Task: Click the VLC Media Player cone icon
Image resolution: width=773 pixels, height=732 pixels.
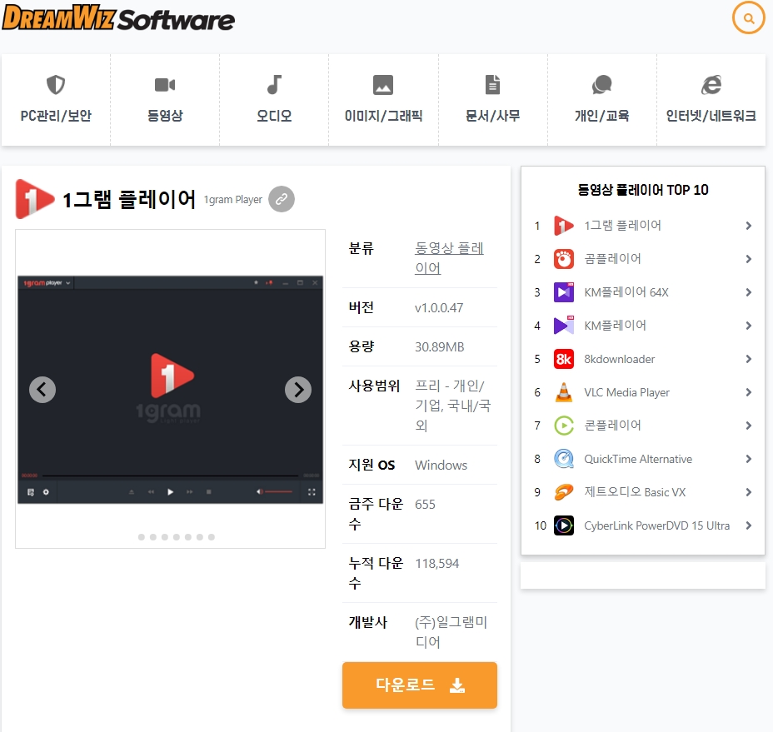Action: point(562,392)
